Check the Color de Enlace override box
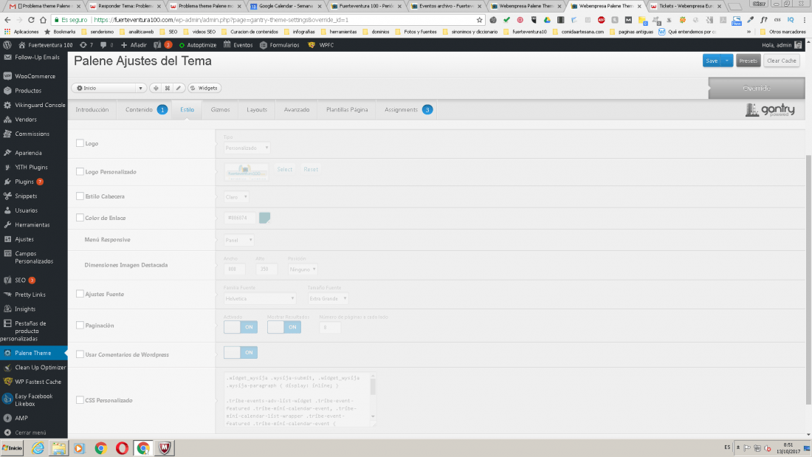 click(x=80, y=218)
